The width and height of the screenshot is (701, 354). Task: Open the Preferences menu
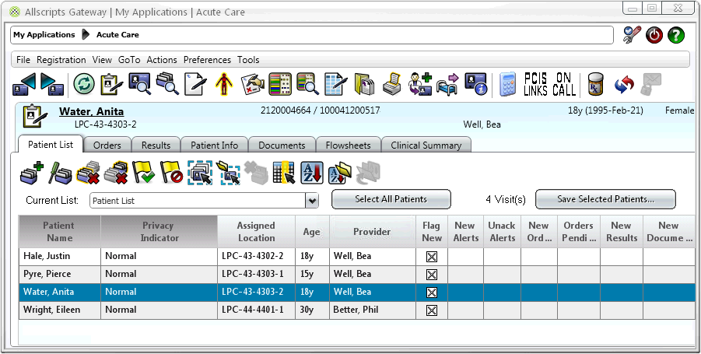click(207, 60)
